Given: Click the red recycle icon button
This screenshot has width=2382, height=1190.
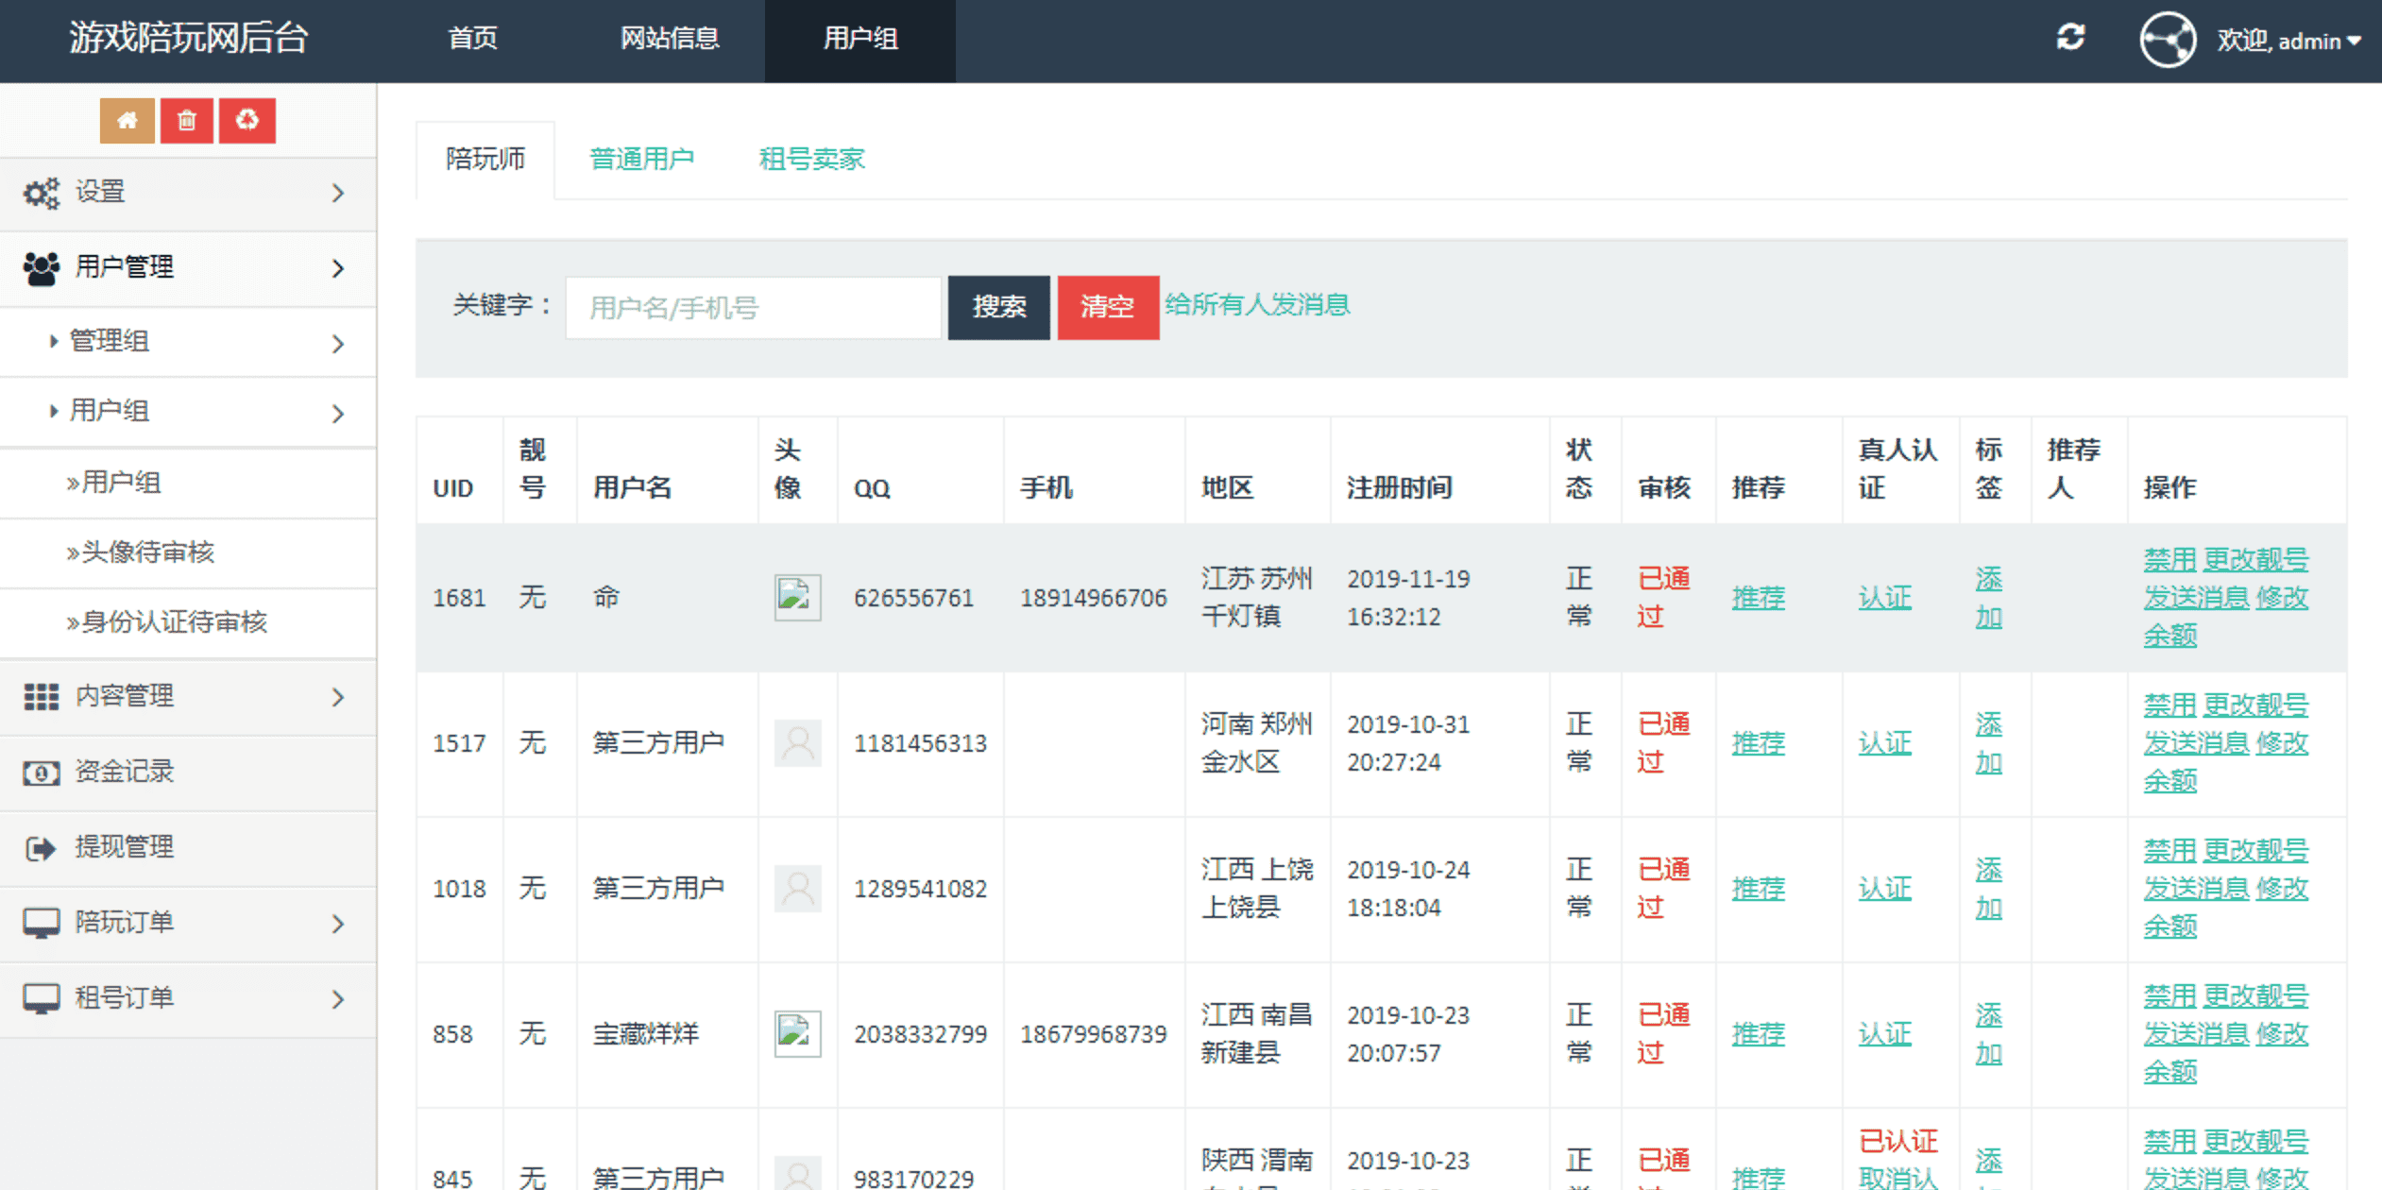Looking at the screenshot, I should [247, 120].
